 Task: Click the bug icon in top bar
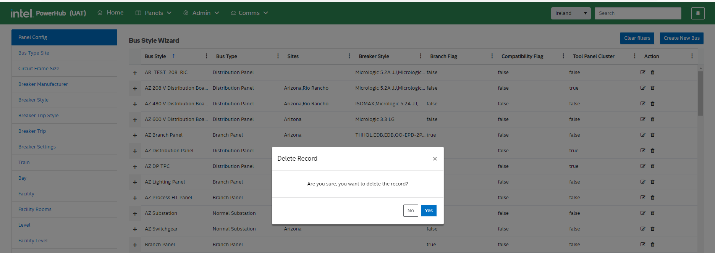pos(698,13)
